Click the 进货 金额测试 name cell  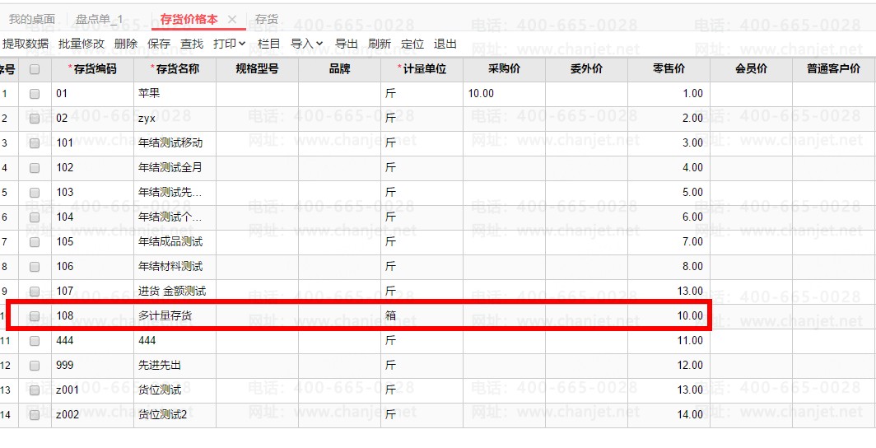point(175,291)
